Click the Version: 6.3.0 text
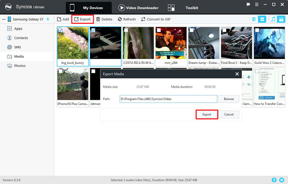This screenshot has width=288, height=184. (12, 180)
